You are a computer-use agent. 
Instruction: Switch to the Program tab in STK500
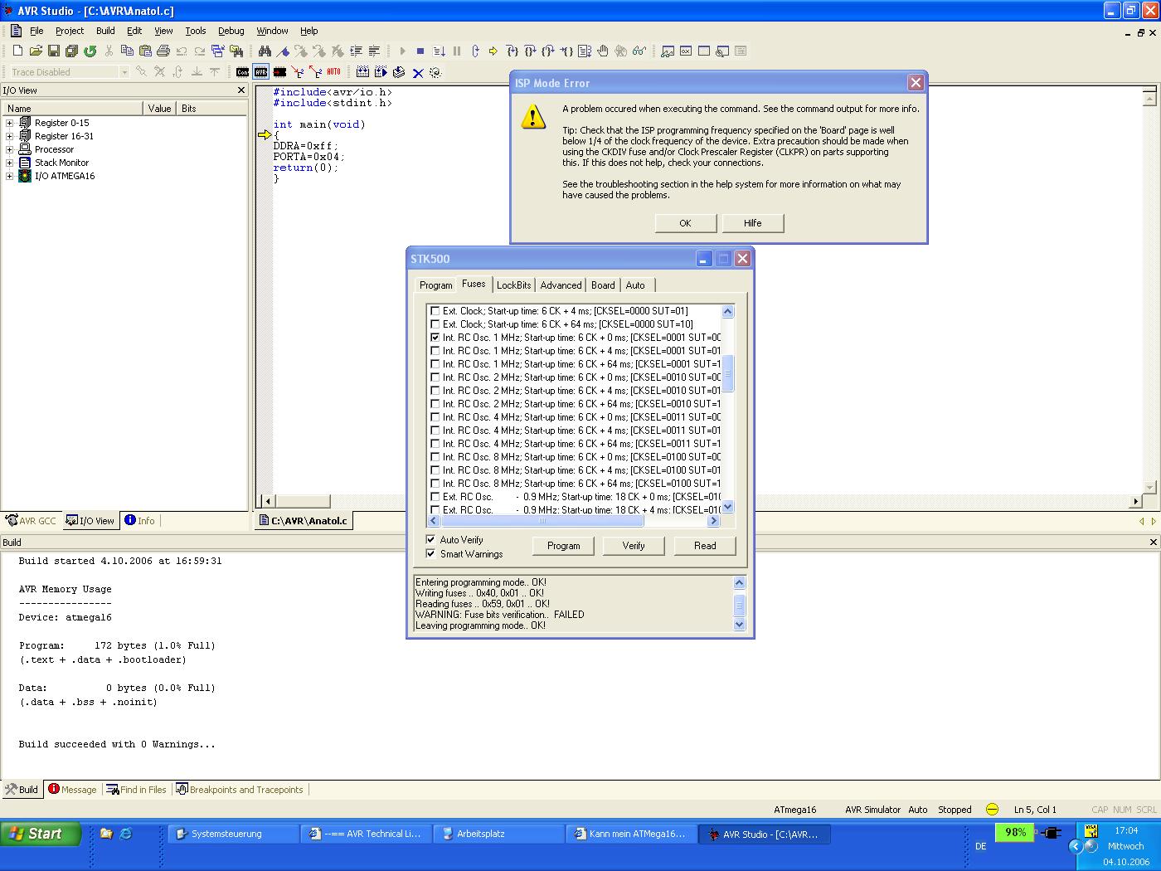coord(435,285)
